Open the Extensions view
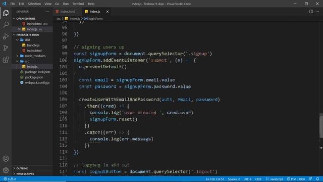 tap(6, 60)
